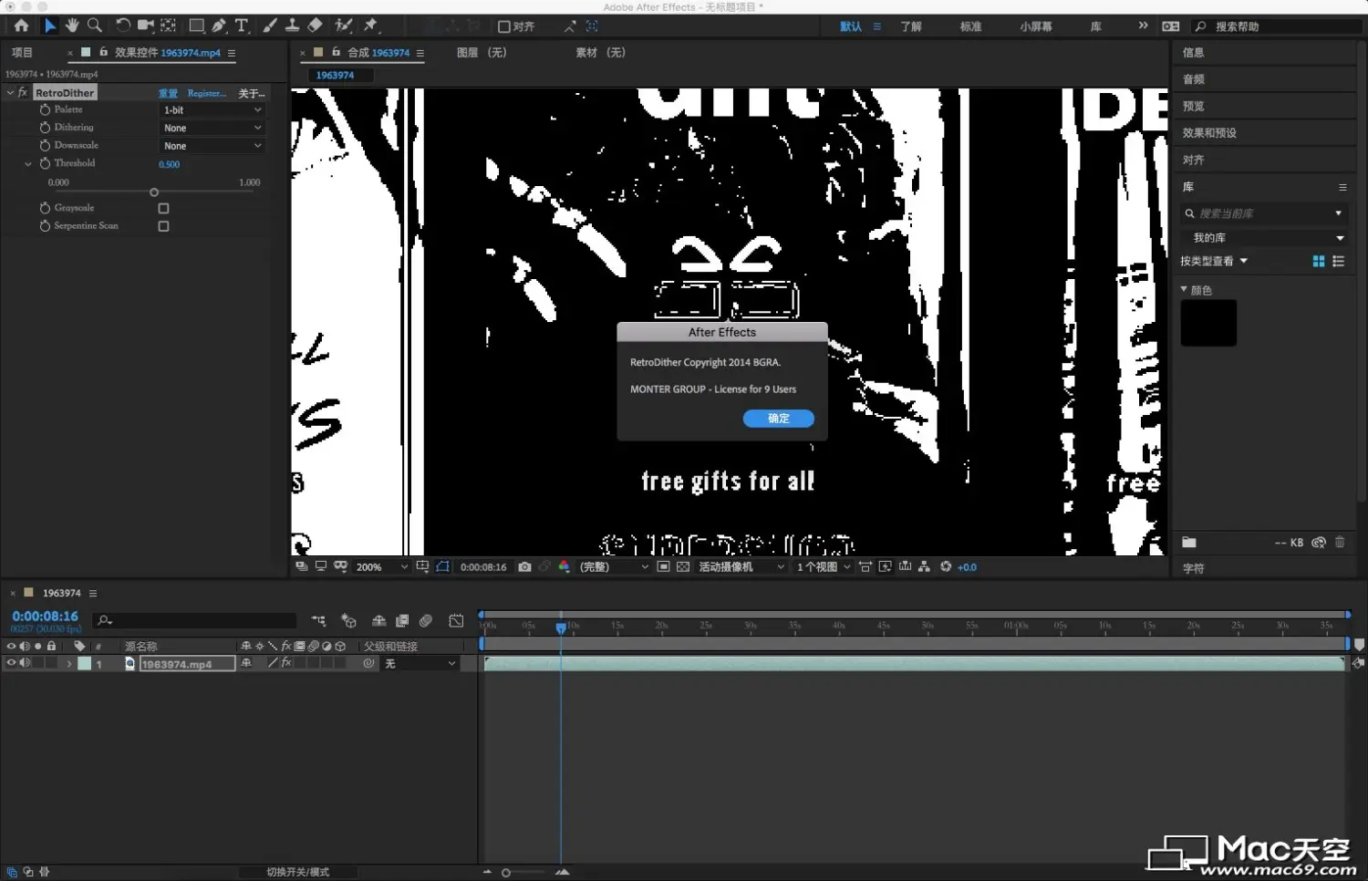Open the Dithering None dropdown
Viewport: 1368px width, 881px height.
click(x=212, y=129)
